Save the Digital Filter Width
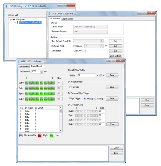 (x=112, y=76)
